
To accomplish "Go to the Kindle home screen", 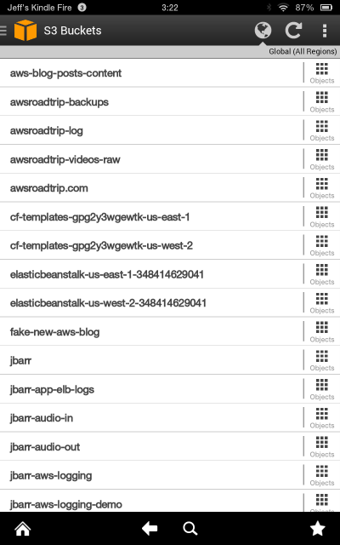I will 23,529.
